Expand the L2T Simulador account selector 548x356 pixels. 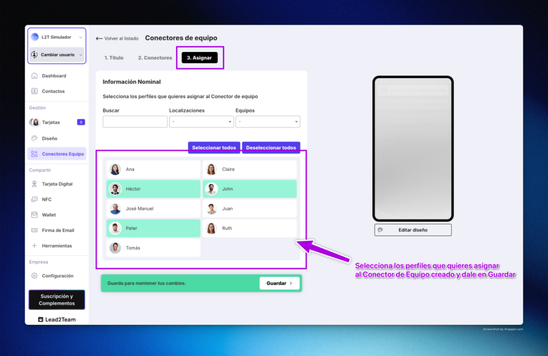56,37
